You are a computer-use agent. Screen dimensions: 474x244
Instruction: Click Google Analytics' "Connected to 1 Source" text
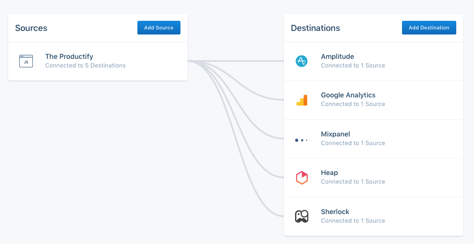point(353,104)
